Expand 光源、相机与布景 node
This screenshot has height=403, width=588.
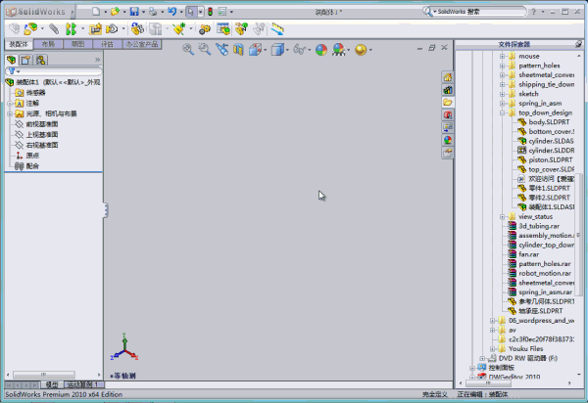click(10, 113)
